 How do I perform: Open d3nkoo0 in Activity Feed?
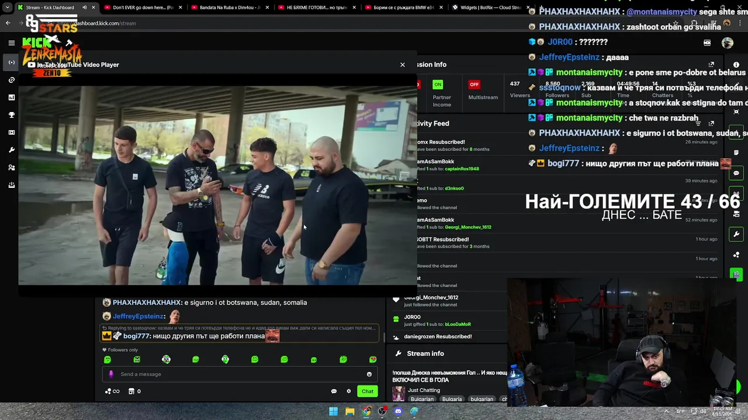coord(454,188)
